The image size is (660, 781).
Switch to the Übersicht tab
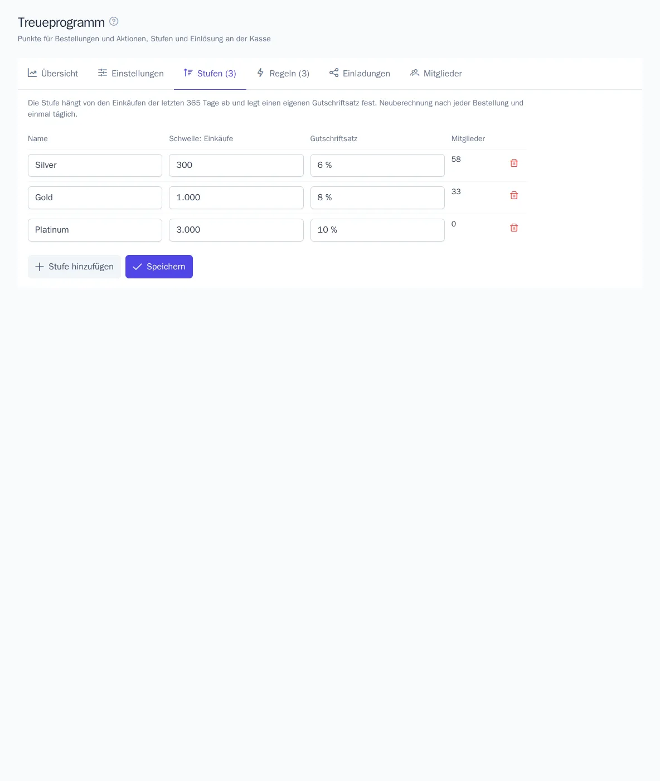53,74
